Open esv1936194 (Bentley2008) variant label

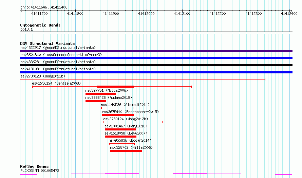coord(56,83)
